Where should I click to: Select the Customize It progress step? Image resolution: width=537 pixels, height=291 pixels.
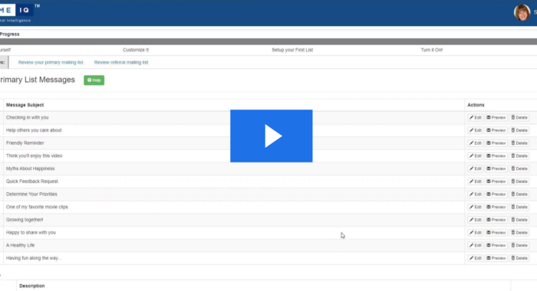tap(136, 50)
